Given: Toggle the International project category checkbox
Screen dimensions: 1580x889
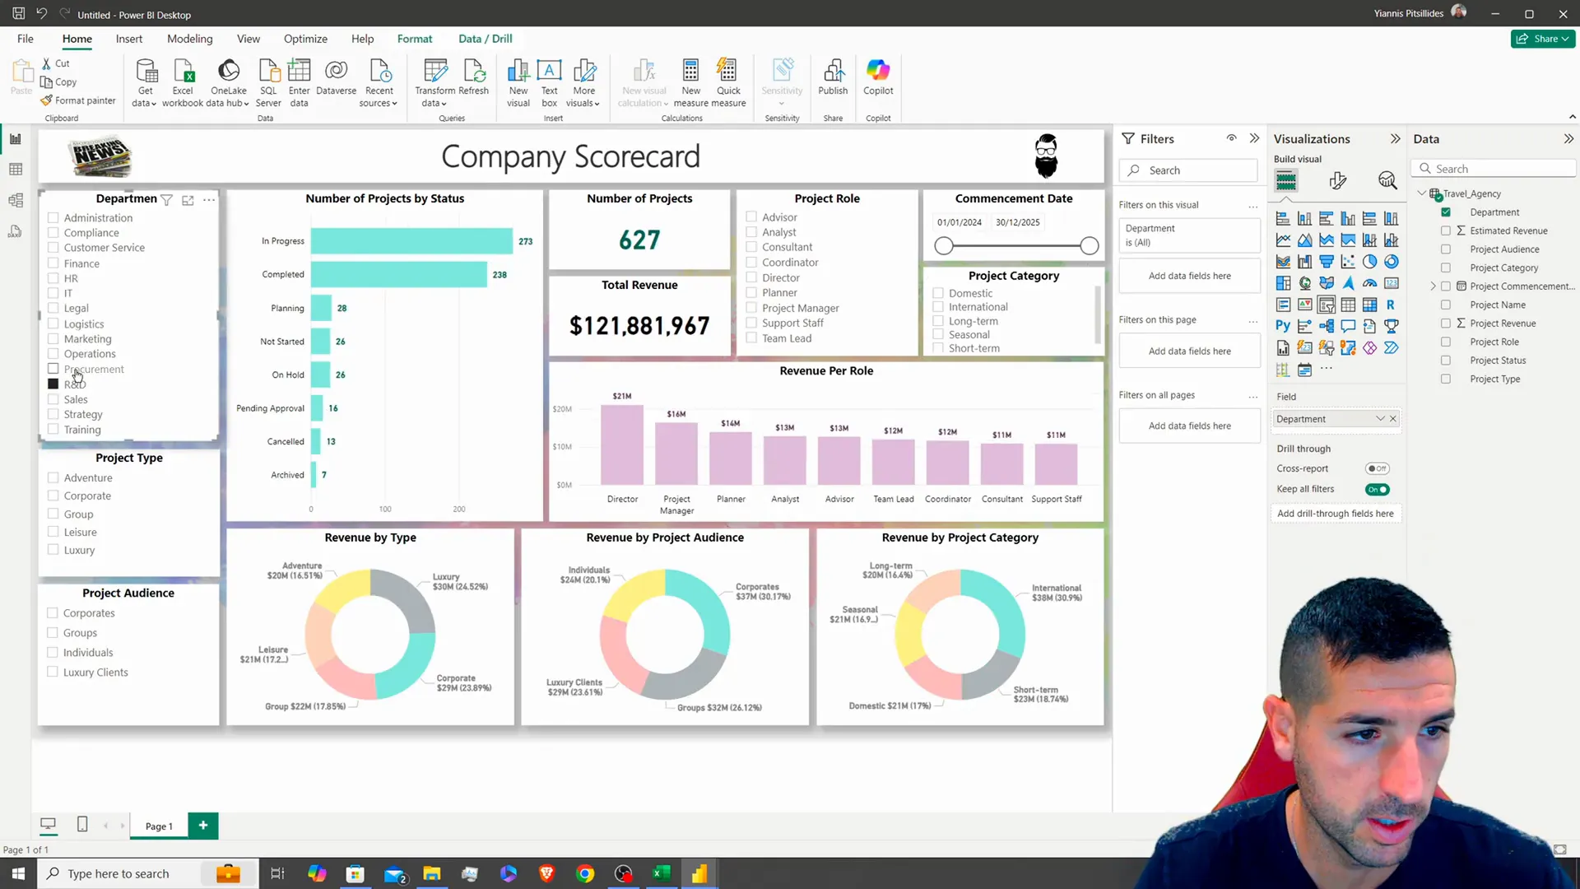Looking at the screenshot, I should tap(940, 306).
